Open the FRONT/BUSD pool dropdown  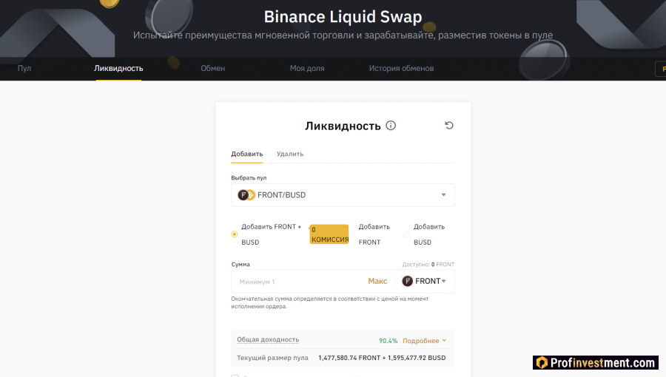(x=343, y=195)
